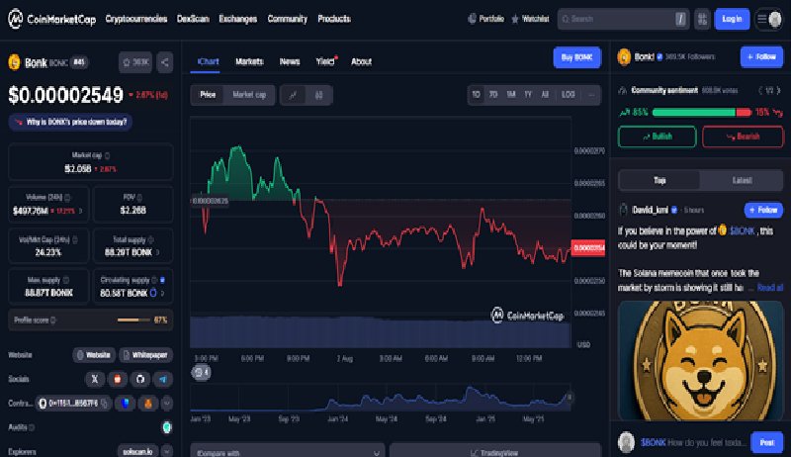Set chart range to 1Y
Viewport: 791px width, 457px height.
coord(528,95)
